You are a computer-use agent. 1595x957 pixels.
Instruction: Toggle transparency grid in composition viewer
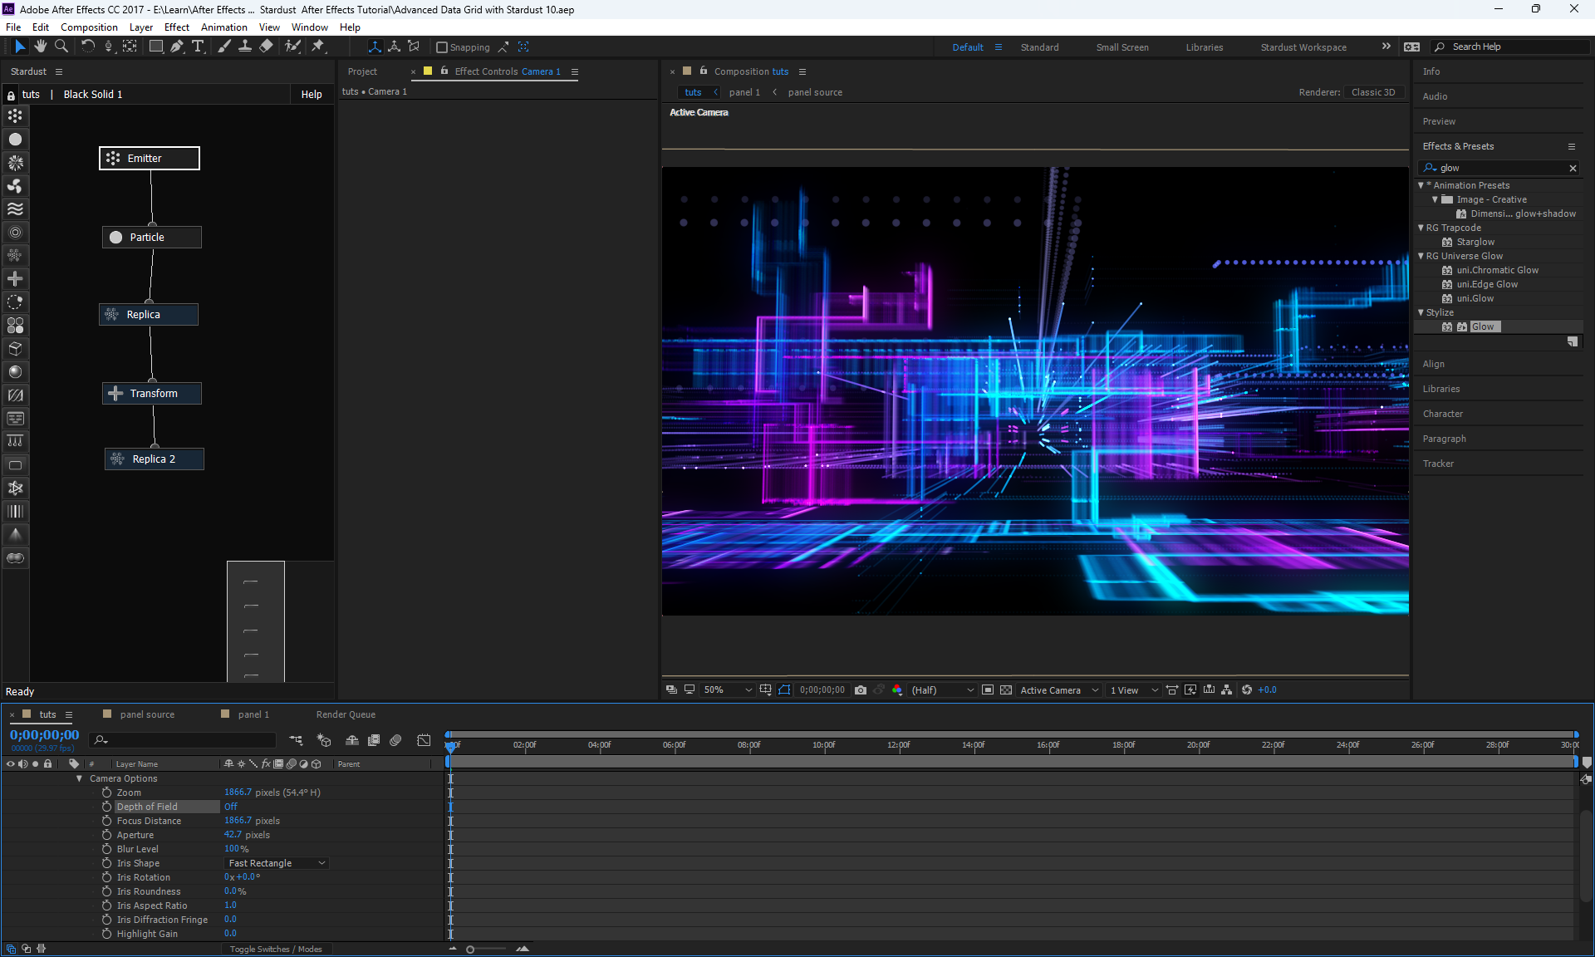pos(1006,690)
